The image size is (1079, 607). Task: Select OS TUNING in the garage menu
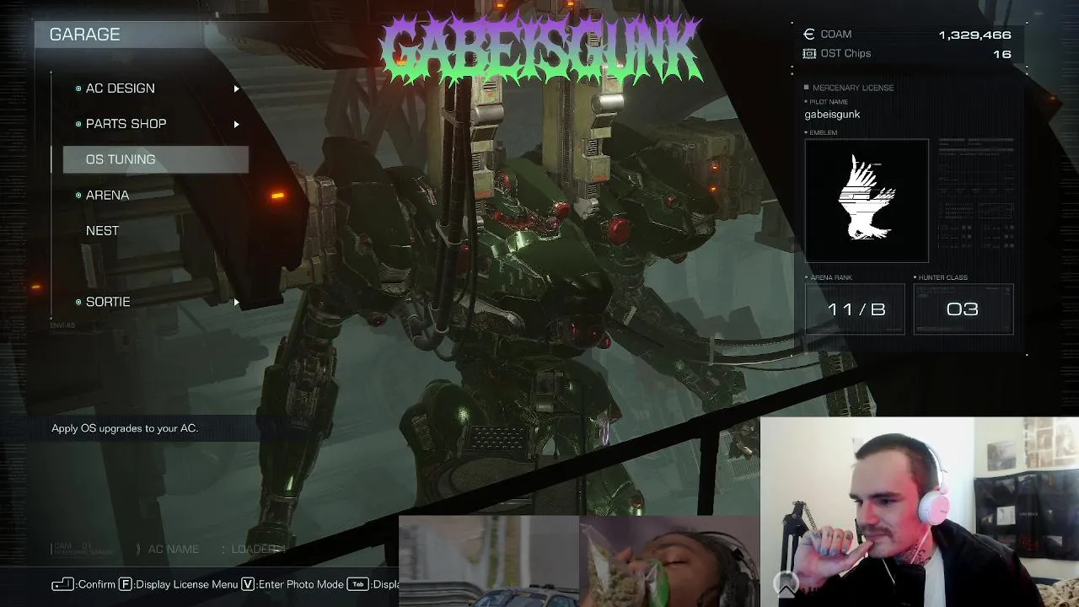coord(156,159)
